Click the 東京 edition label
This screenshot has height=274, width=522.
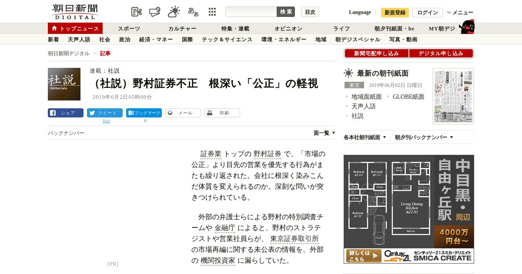click(x=354, y=85)
